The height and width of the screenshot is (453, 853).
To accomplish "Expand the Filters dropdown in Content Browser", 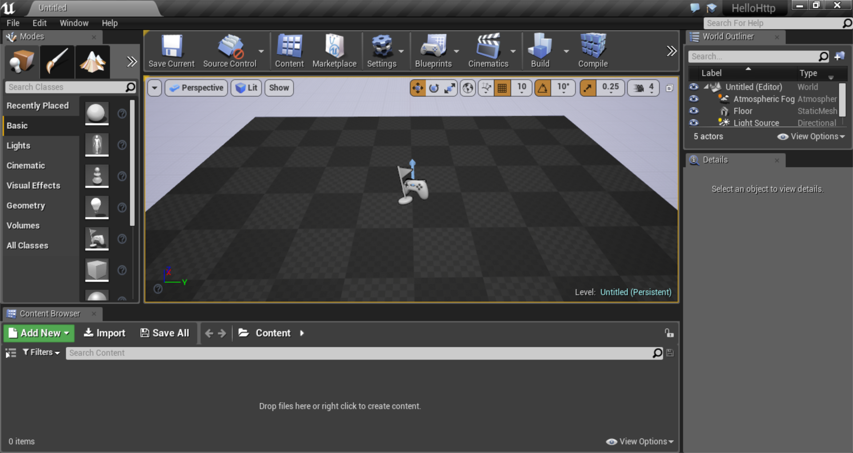I will [41, 353].
